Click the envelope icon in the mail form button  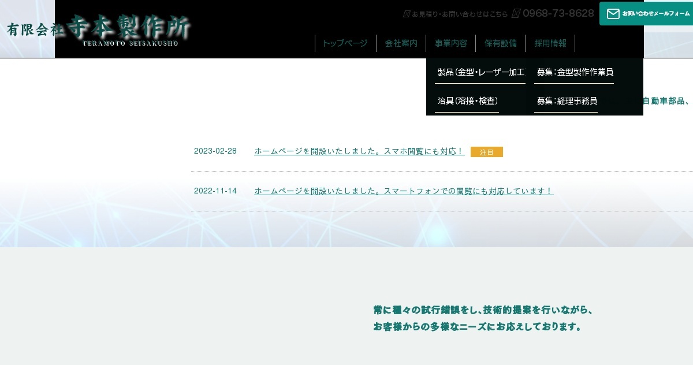(x=613, y=14)
